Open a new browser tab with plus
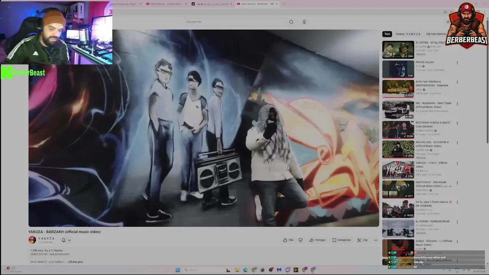The height and width of the screenshot is (275, 489). pos(283,4)
